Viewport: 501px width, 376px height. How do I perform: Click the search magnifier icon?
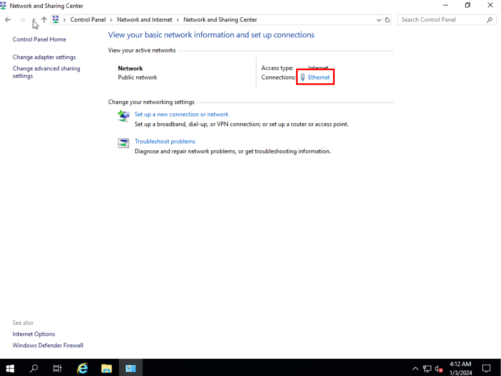point(489,20)
